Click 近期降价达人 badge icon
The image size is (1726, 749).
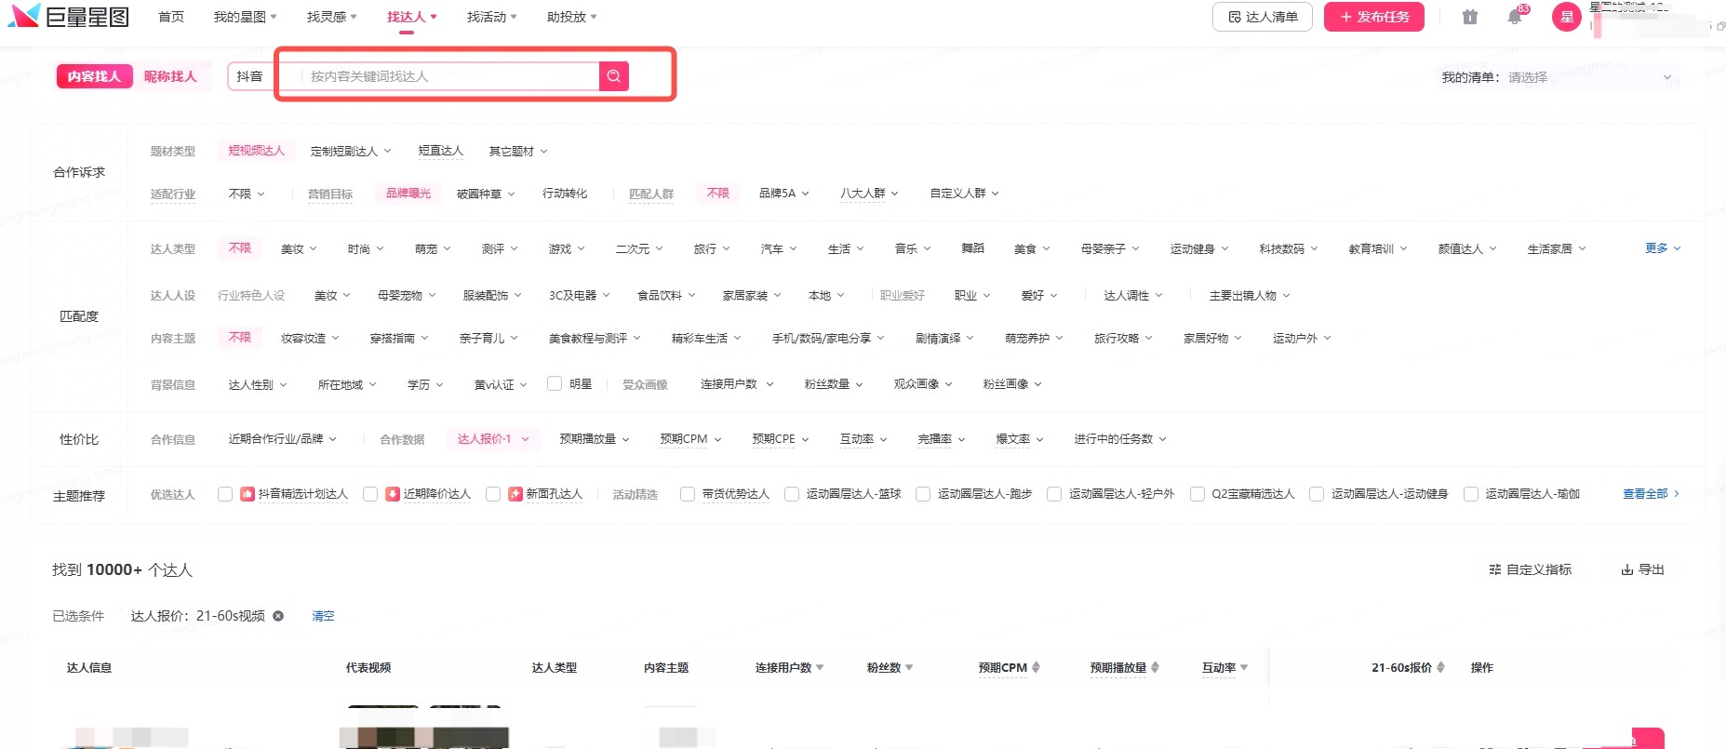tap(393, 494)
